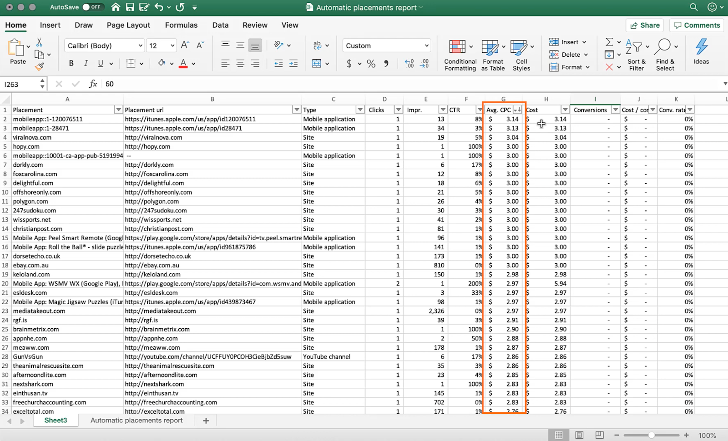Open the font size dropdown
The height and width of the screenshot is (441, 728).
[x=172, y=45]
